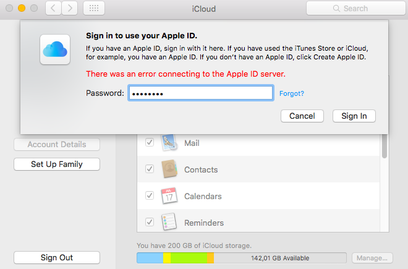Click the '142,01 GB Available' text
Screen dimensions: 408x269
[280, 258]
